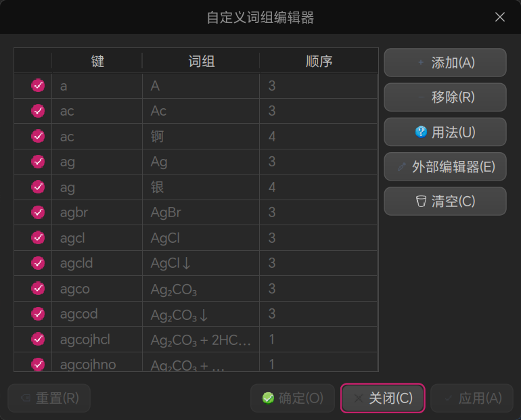Image resolution: width=521 pixels, height=420 pixels.
Task: Click the pencil icon on external editor
Action: (x=402, y=166)
